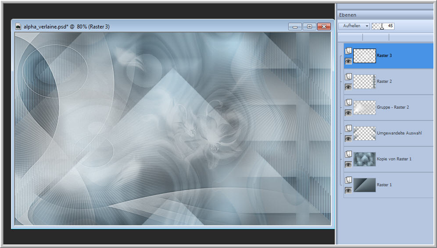Select the Raster 3 layer thumbnail
437x248 pixels.
(365, 56)
